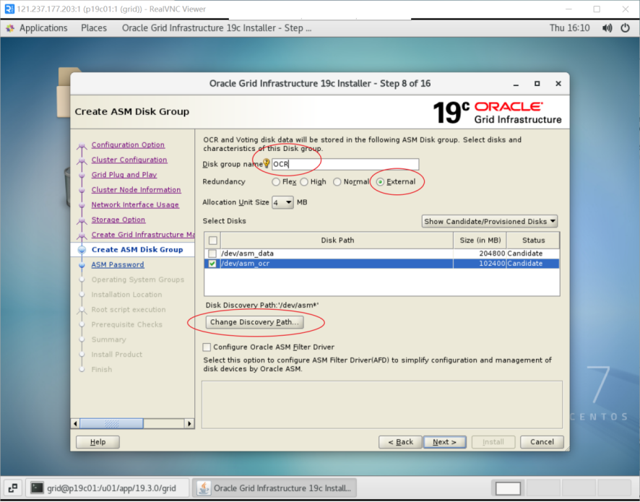Screen dimensions: 640x502
Task: Select the /dev/asm_ocr disk path cell
Action: point(337,264)
